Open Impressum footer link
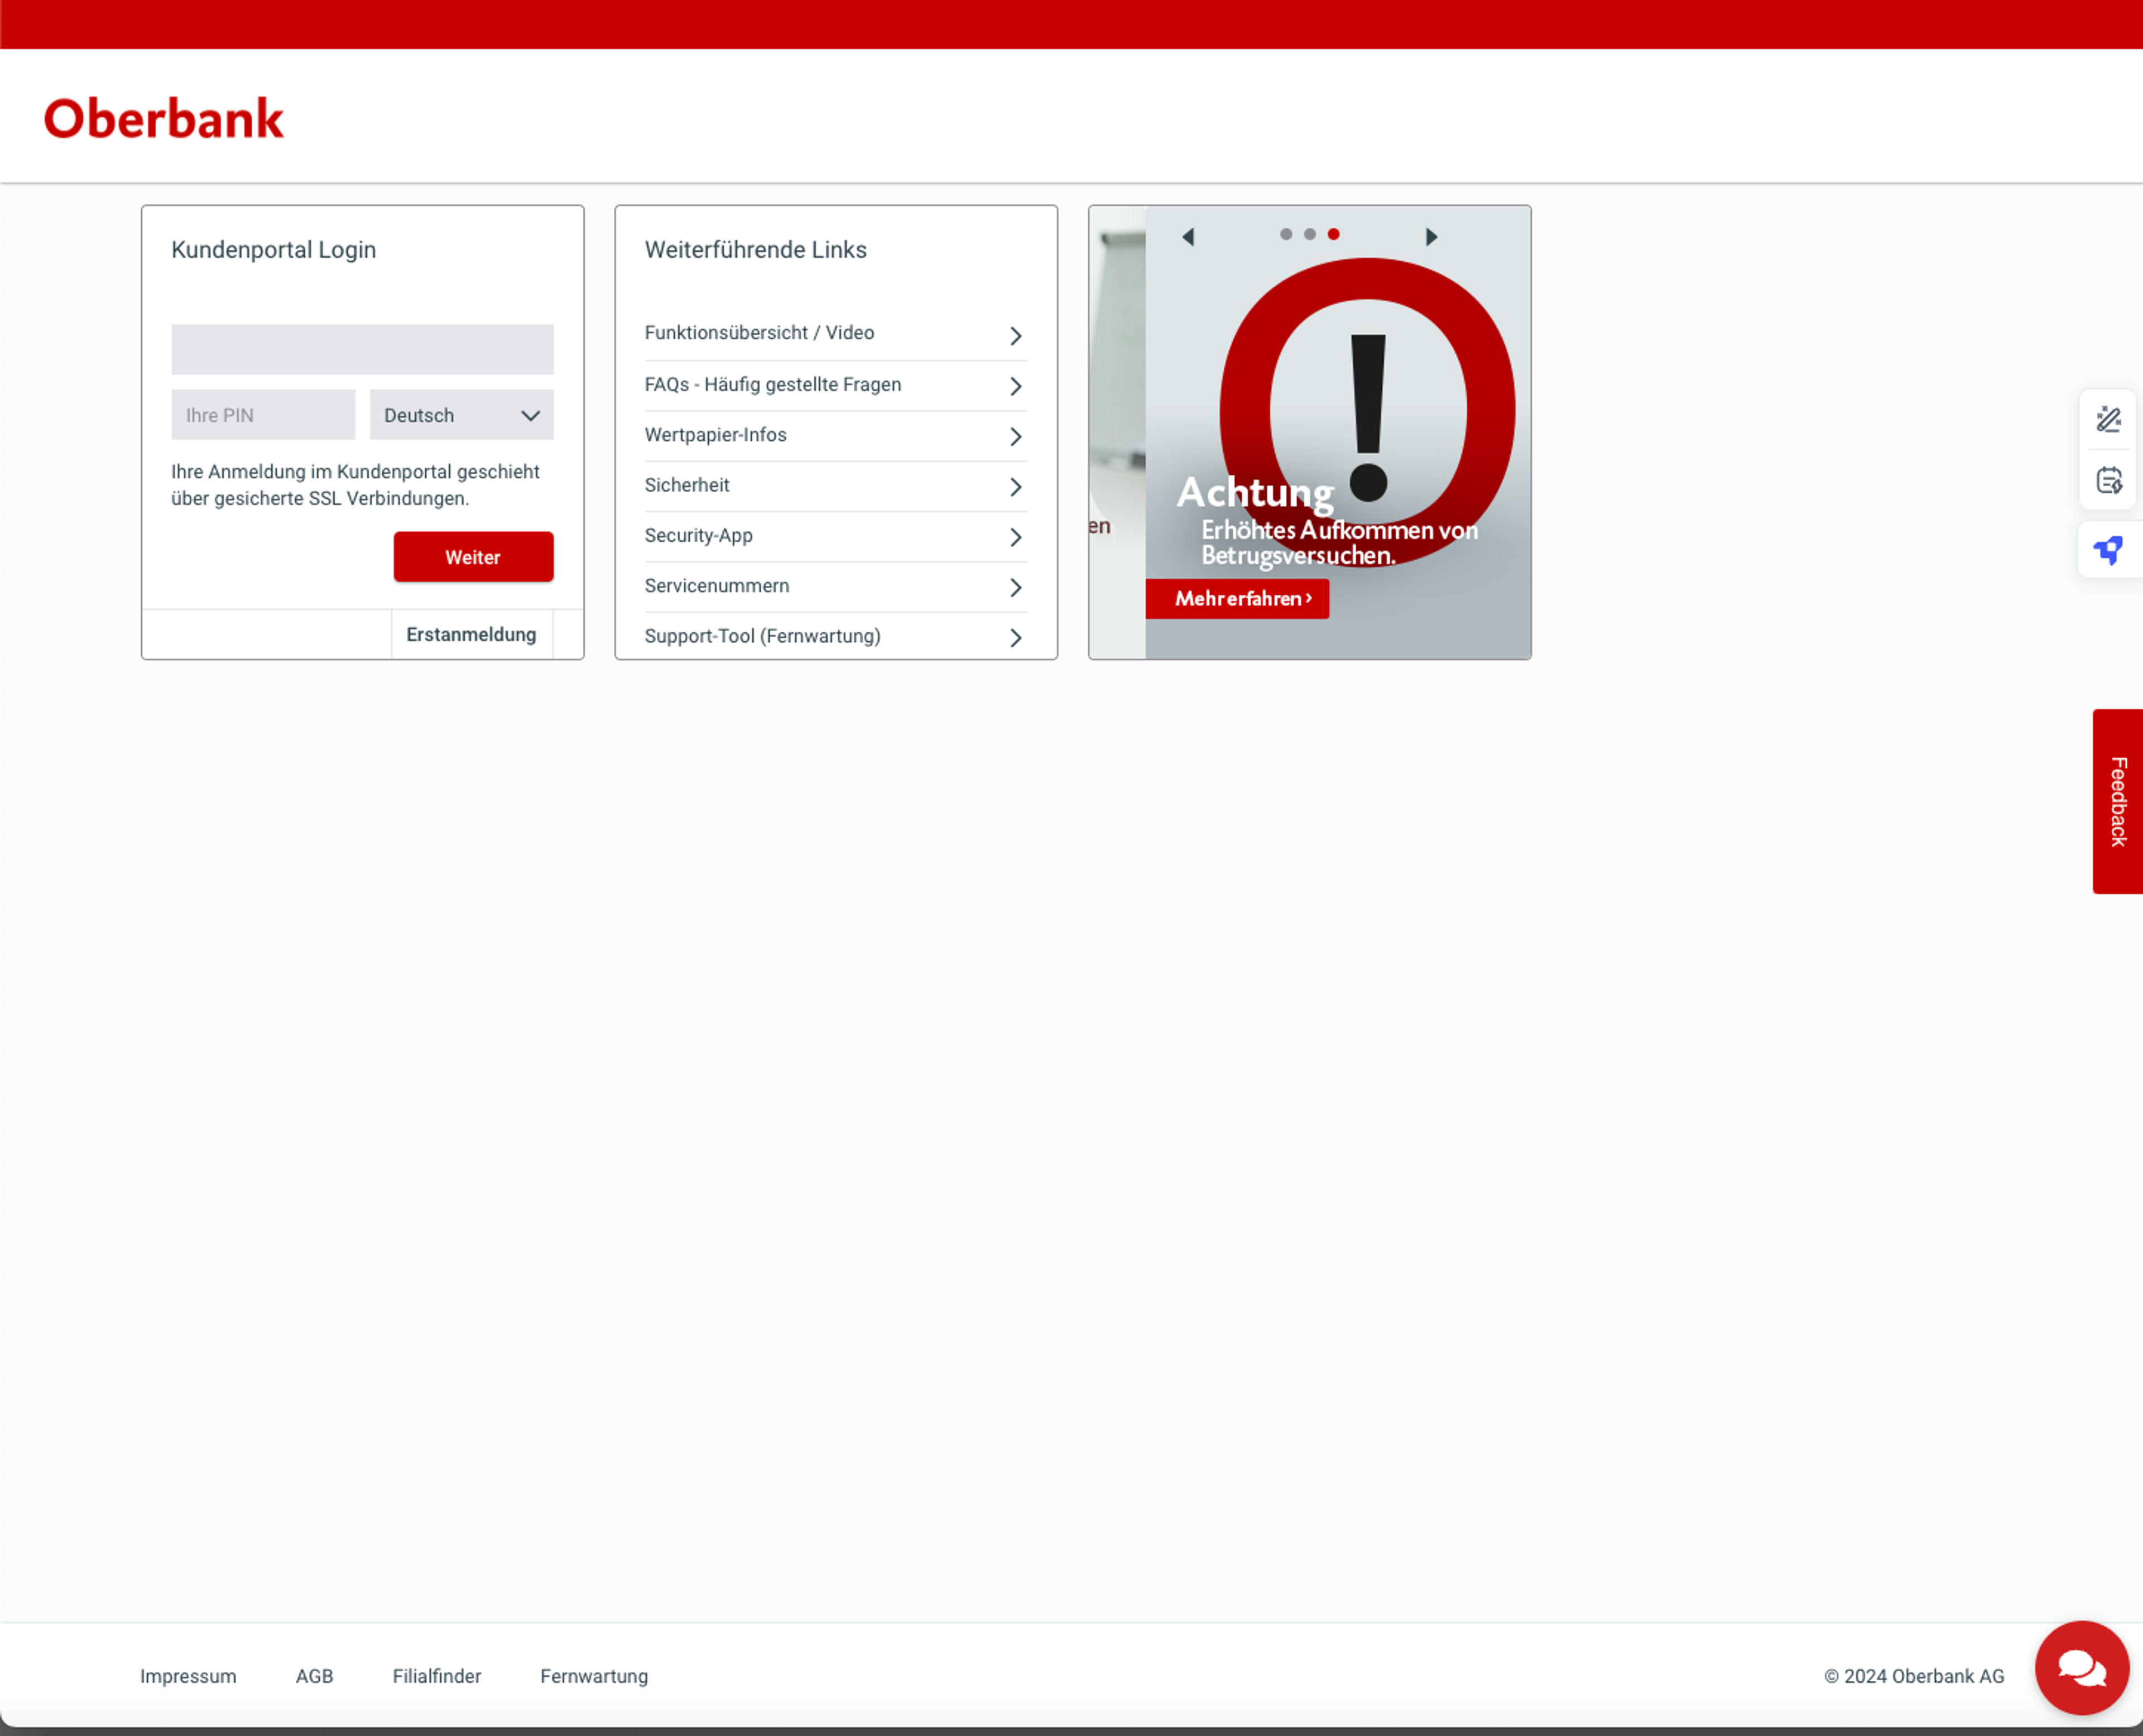 coord(188,1677)
